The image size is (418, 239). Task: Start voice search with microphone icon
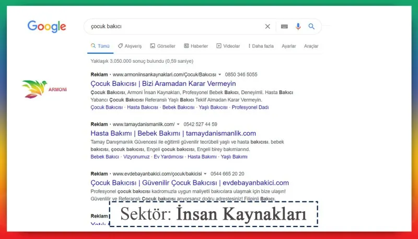(298, 26)
